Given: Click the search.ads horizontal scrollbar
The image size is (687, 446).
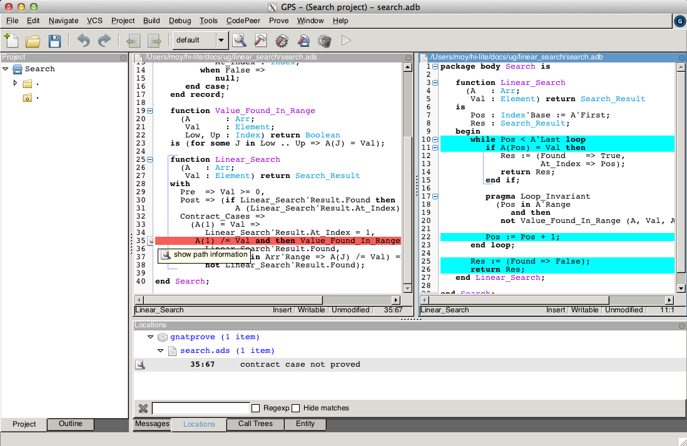Looking at the screenshot, I should [267, 300].
